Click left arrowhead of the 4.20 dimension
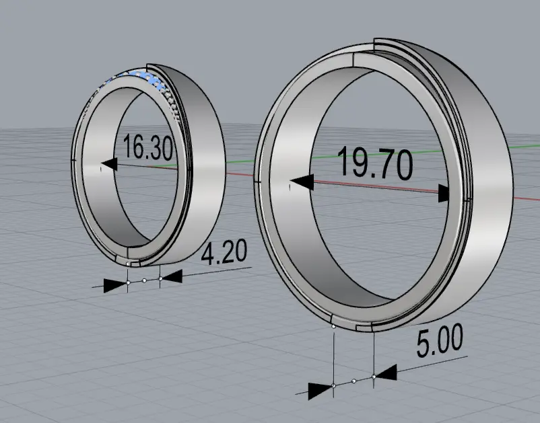This screenshot has width=540, height=423. [x=115, y=285]
